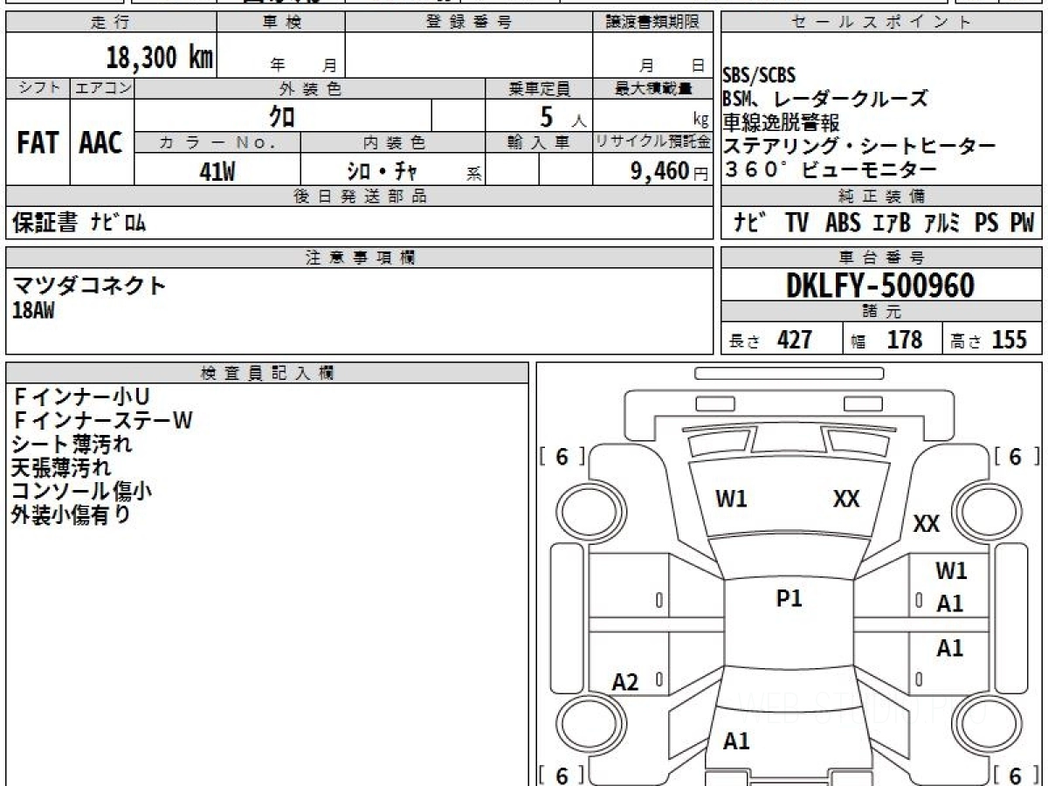Click chassis number DKLFY-500960

(x=880, y=286)
